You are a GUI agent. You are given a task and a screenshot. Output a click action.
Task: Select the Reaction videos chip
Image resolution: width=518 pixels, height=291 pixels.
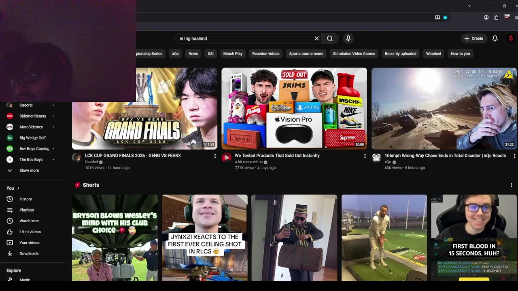[x=266, y=54]
